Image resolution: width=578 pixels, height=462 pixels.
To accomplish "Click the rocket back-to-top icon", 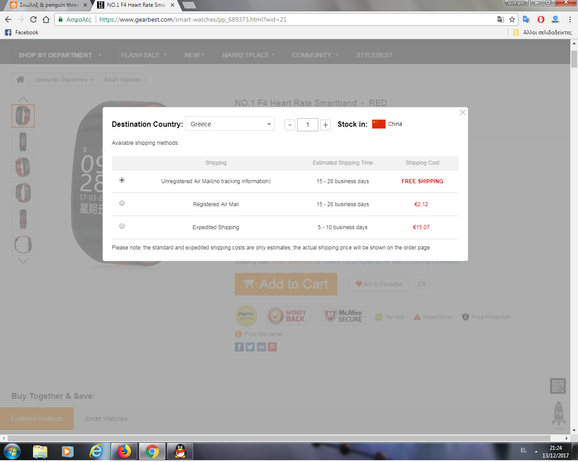I will pos(559,414).
